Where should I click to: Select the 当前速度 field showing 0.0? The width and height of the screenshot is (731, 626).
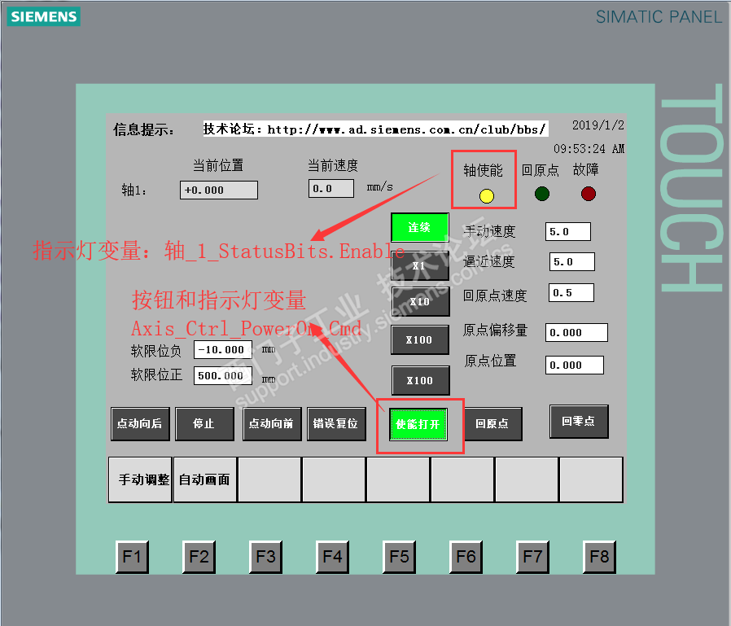[x=331, y=188]
